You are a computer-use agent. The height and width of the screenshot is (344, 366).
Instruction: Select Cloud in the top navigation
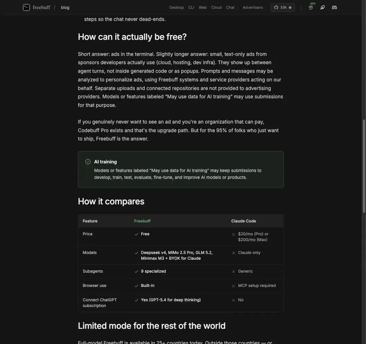pos(216,7)
